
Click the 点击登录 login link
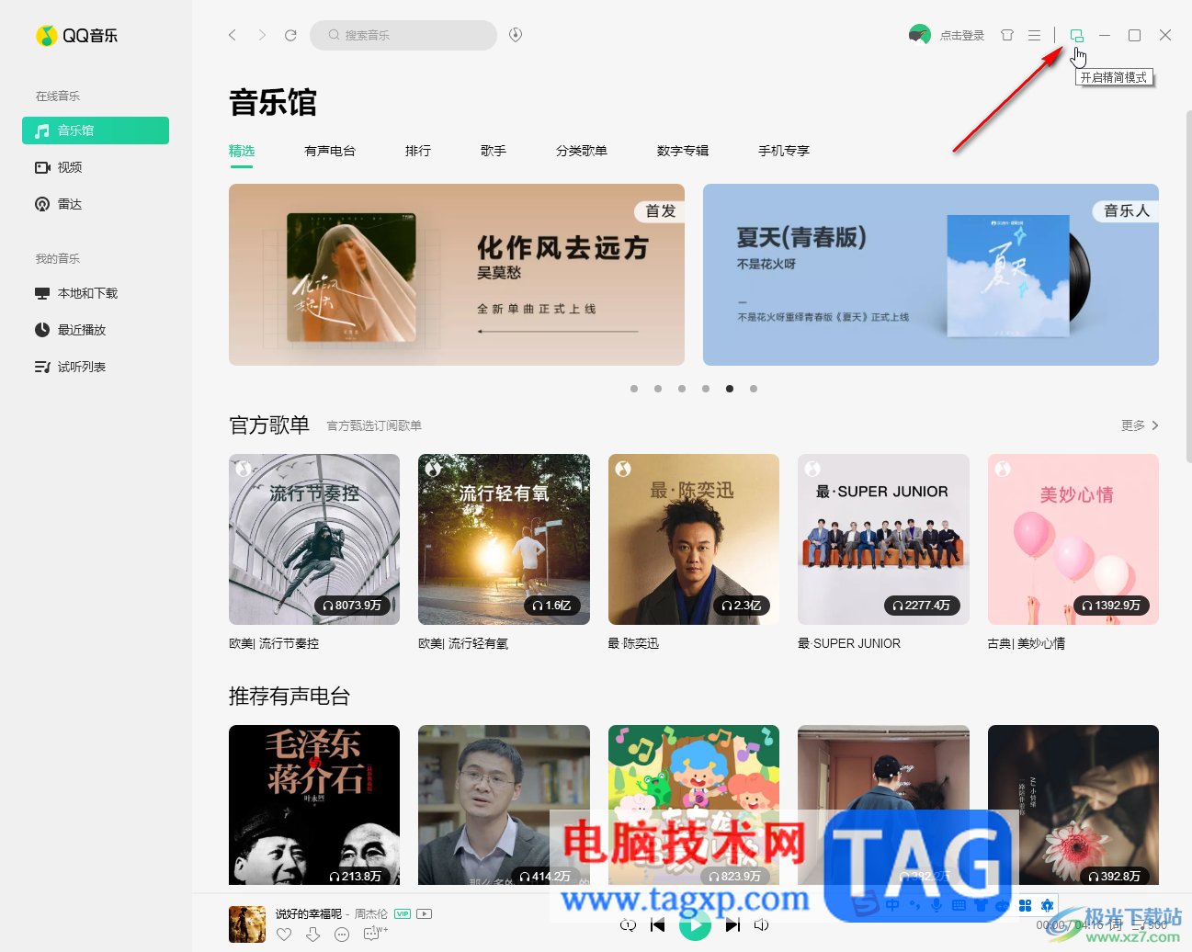tap(962, 36)
